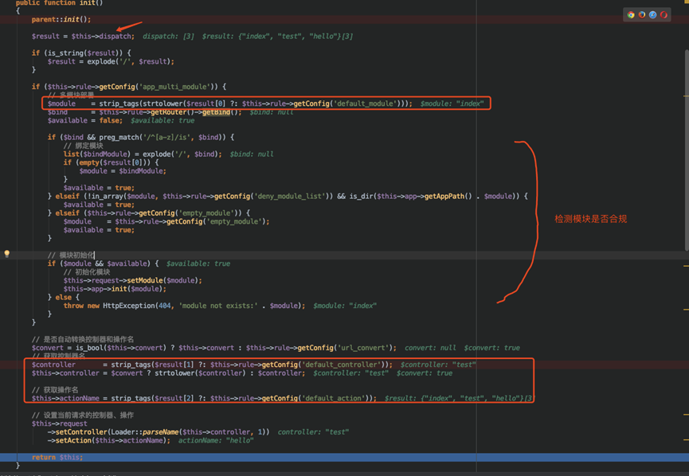Click the '$available = false;' statement
This screenshot has width=689, height=476.
point(85,121)
